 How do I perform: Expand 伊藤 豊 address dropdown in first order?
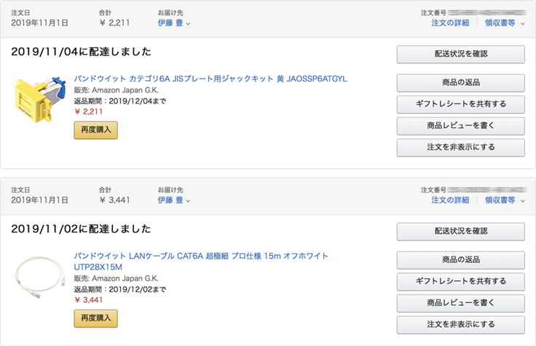(175, 23)
